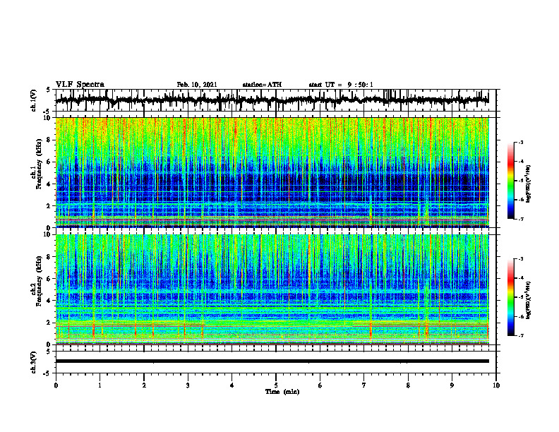The image size is (559, 432).
Task: Click the time axis tick label "3"
Action: coord(188,385)
